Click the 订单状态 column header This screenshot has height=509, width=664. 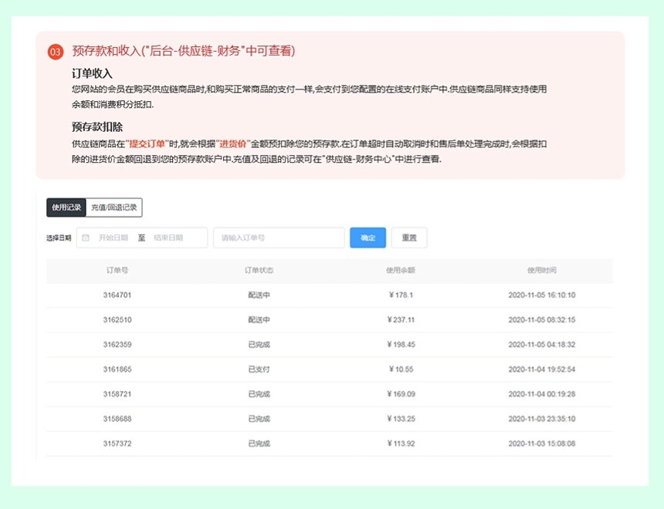pyautogui.click(x=259, y=270)
